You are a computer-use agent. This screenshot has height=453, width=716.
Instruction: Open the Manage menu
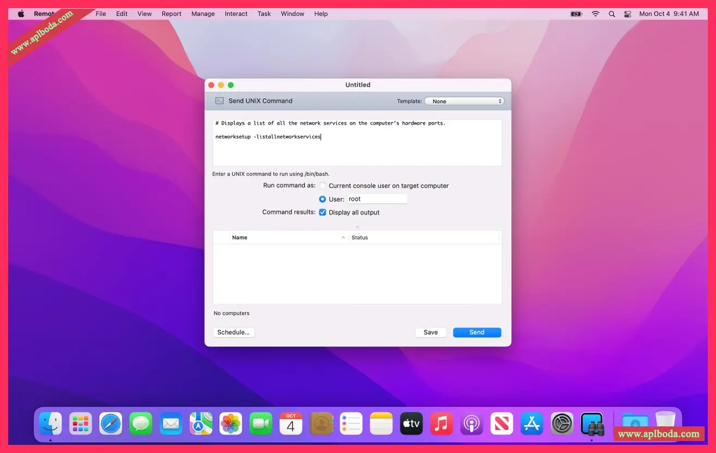click(203, 14)
